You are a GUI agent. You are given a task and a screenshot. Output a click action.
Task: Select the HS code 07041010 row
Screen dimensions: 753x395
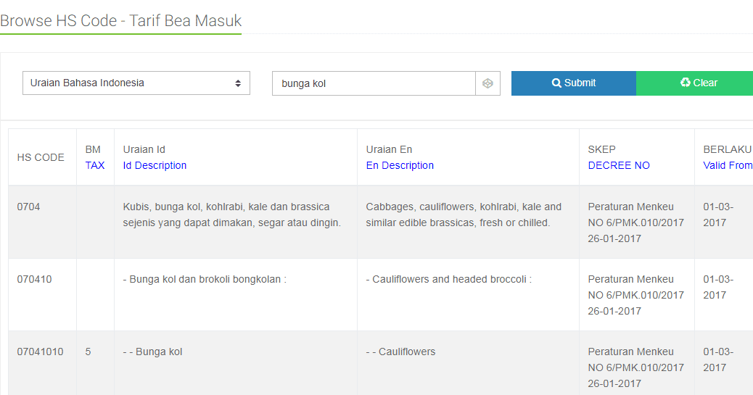(x=41, y=352)
